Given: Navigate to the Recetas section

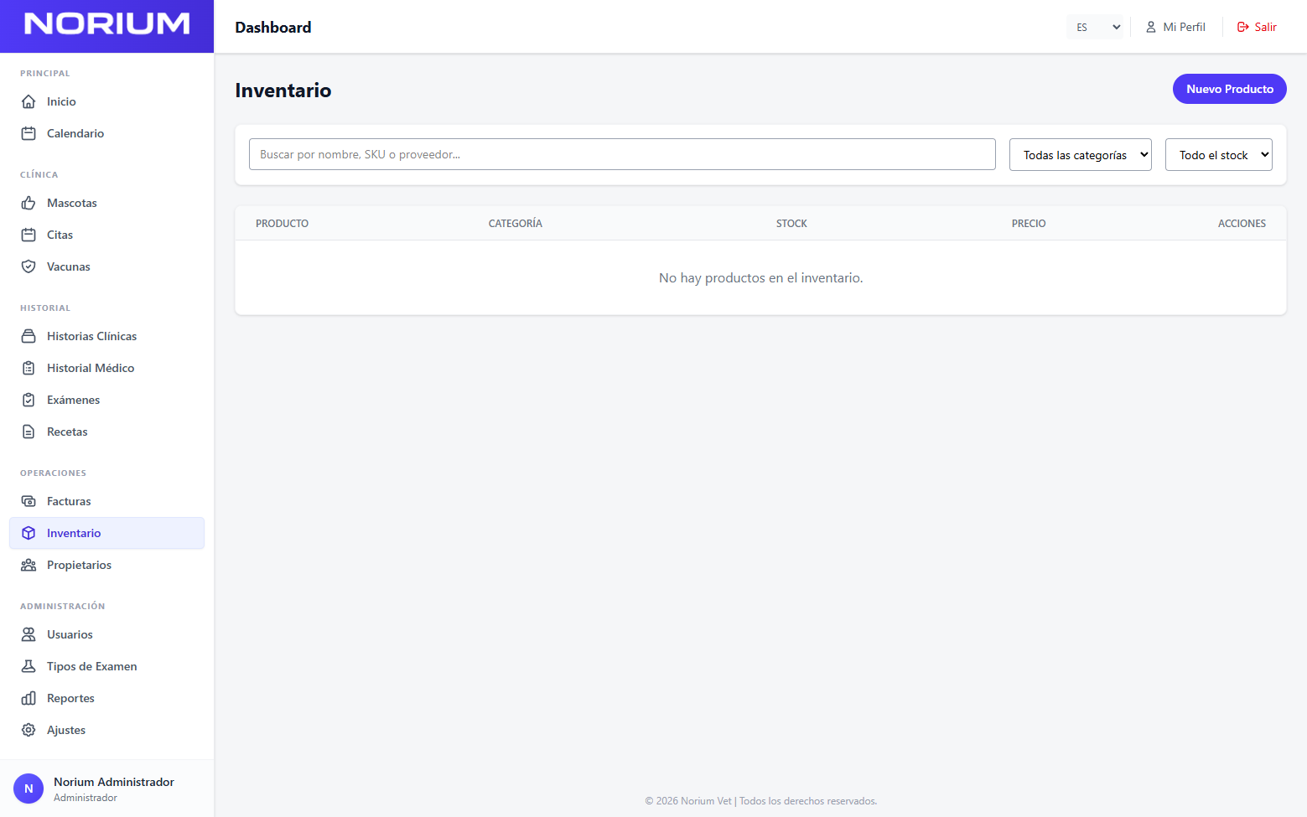Looking at the screenshot, I should (67, 432).
